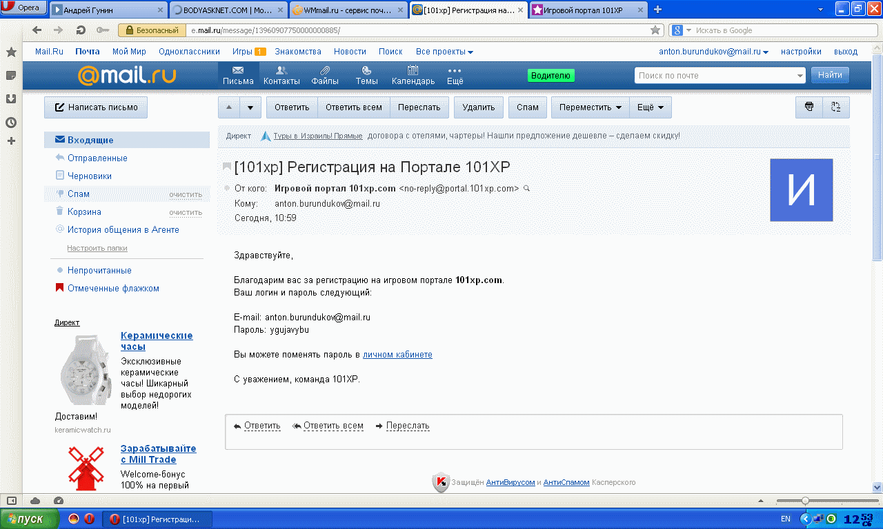Click the Opera back navigation arrow

[x=37, y=30]
